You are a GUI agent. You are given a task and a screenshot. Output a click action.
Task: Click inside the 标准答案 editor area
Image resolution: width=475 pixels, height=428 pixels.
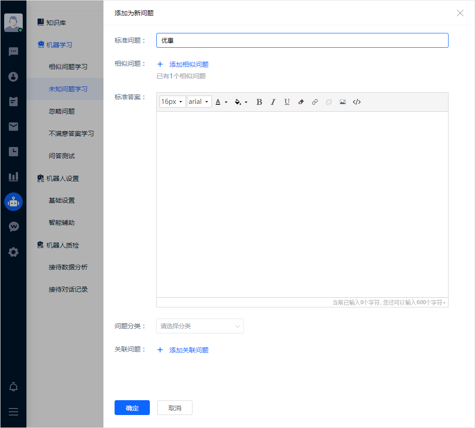tap(302, 204)
